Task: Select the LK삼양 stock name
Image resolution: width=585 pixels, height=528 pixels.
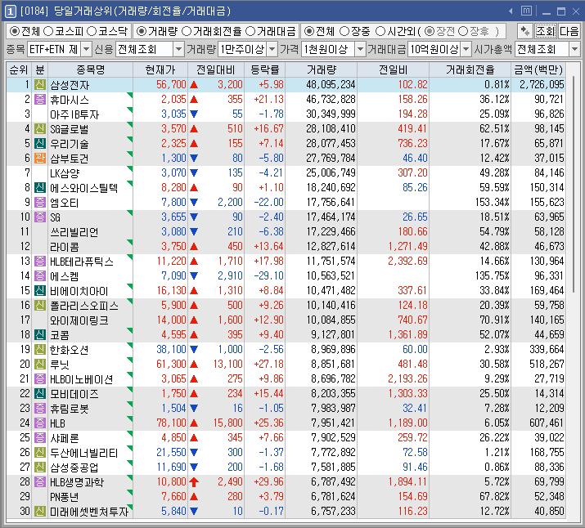Action: pos(65,173)
